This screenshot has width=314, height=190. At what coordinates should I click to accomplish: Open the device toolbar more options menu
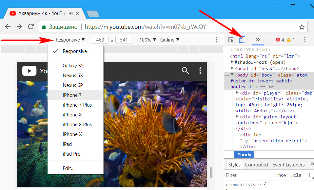click(x=216, y=40)
